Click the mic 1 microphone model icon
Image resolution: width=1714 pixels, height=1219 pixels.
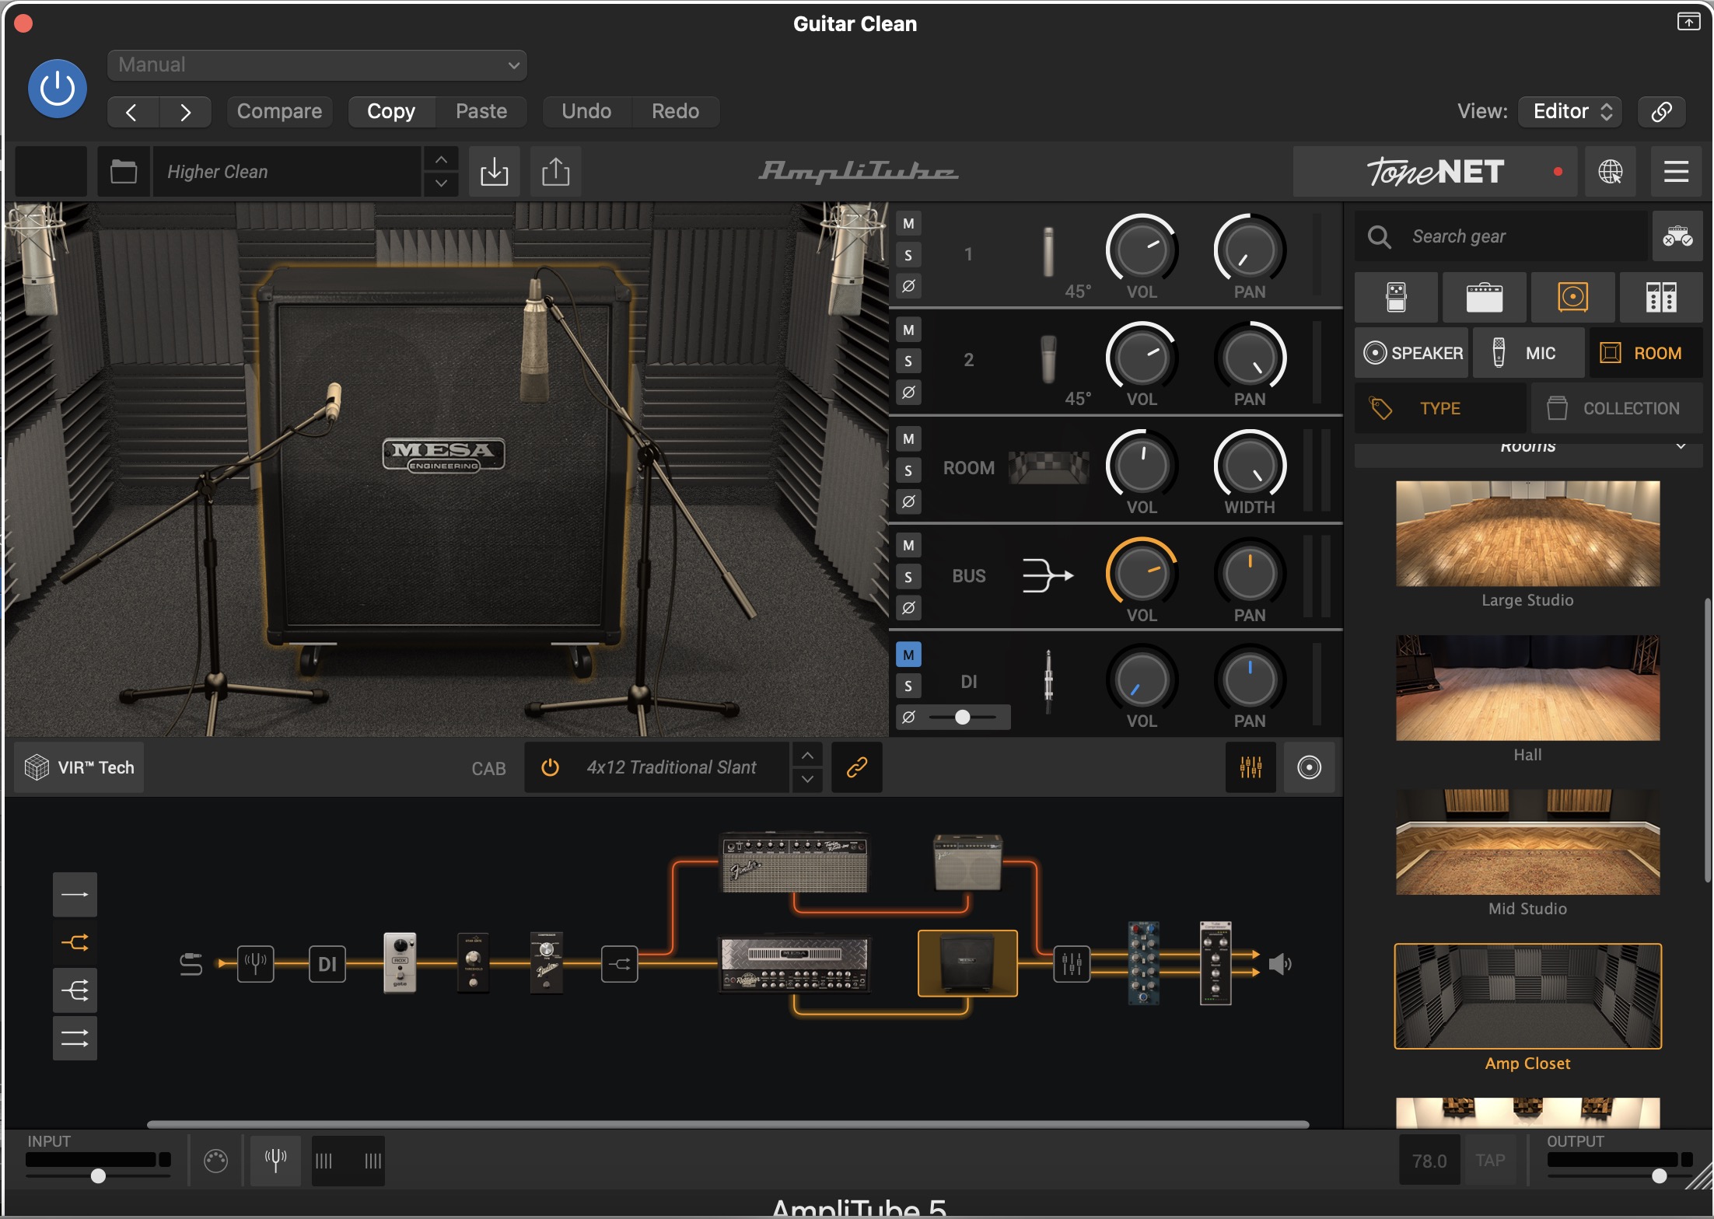click(1048, 252)
